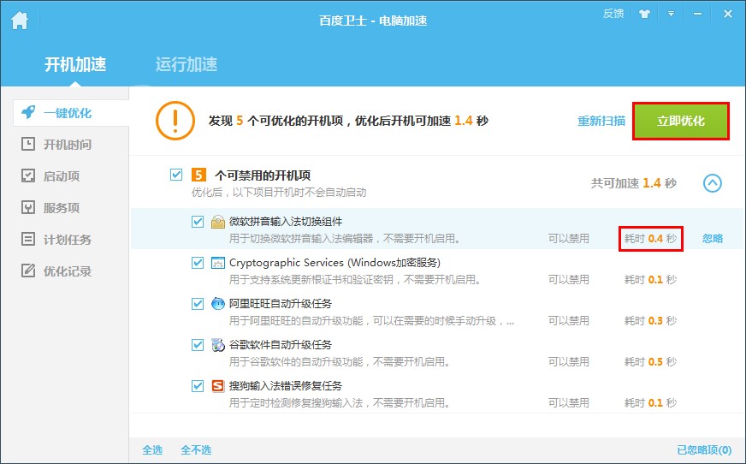Viewport: 746px width, 464px height.
Task: Click the 一键优化 rocket icon
Action: click(x=28, y=113)
